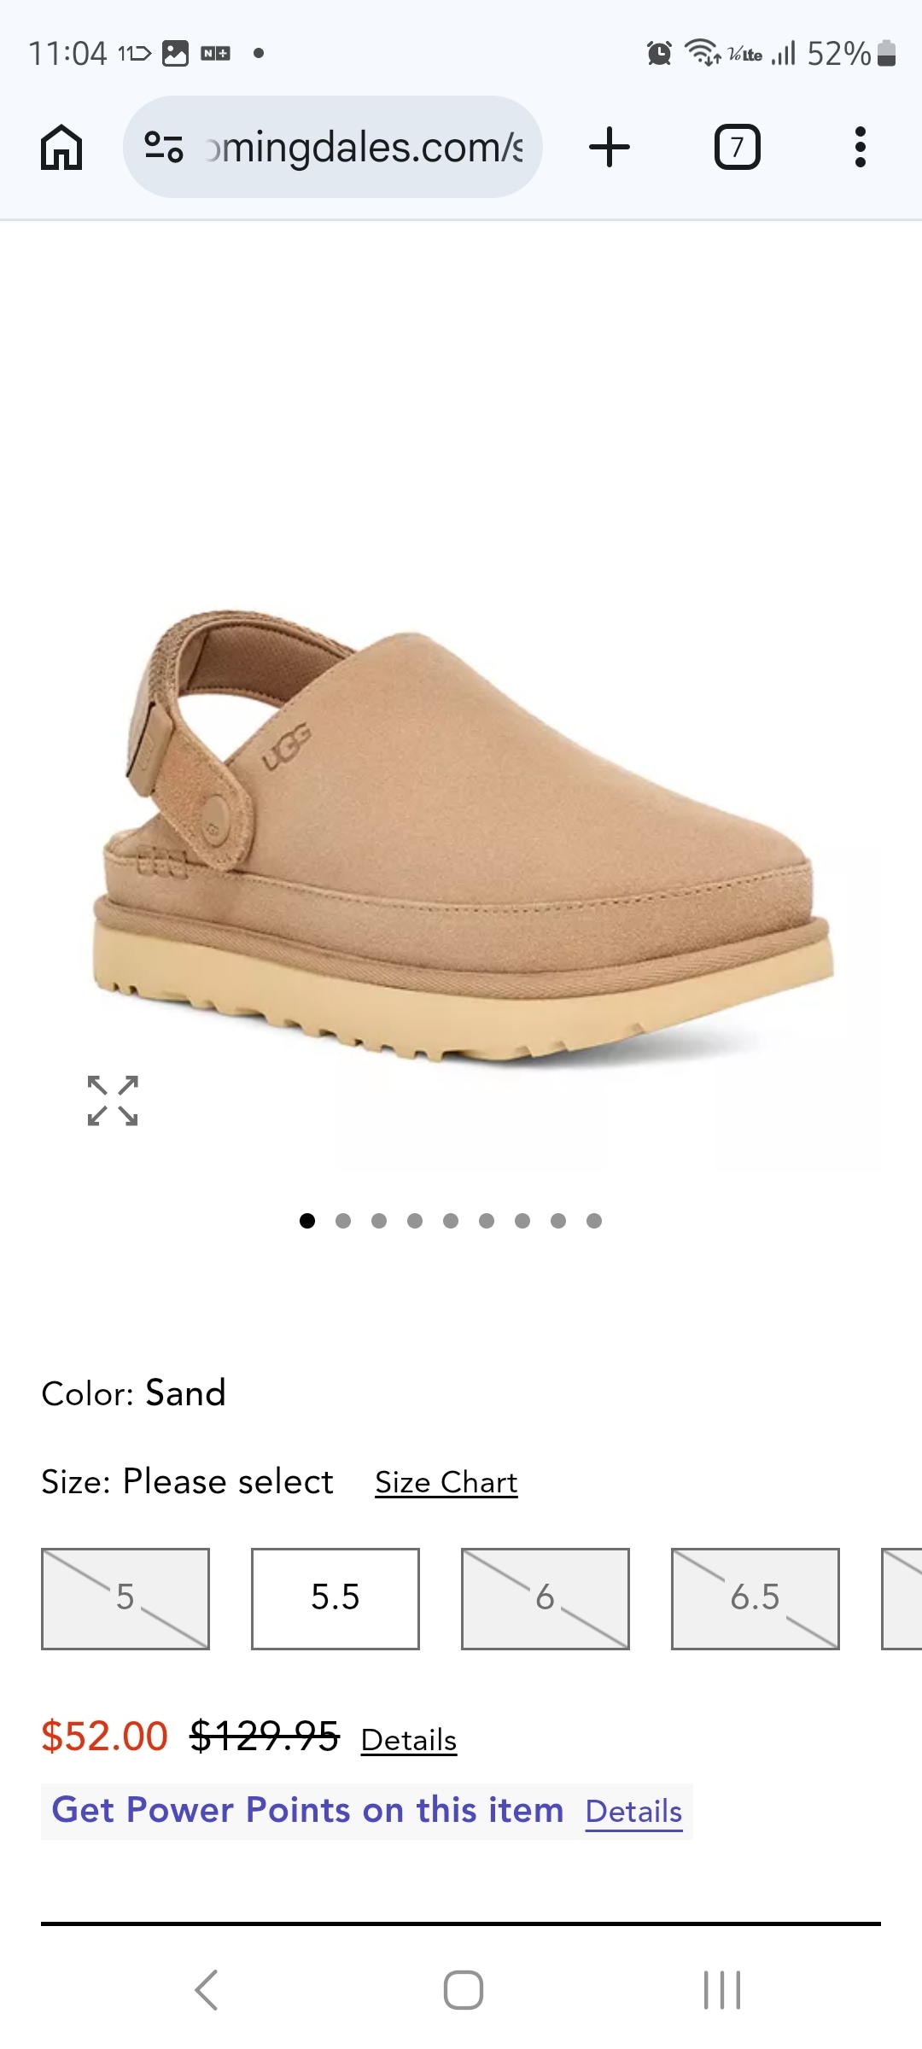Open the tab switcher showing 7 tabs
This screenshot has width=922, height=2049.
[737, 147]
